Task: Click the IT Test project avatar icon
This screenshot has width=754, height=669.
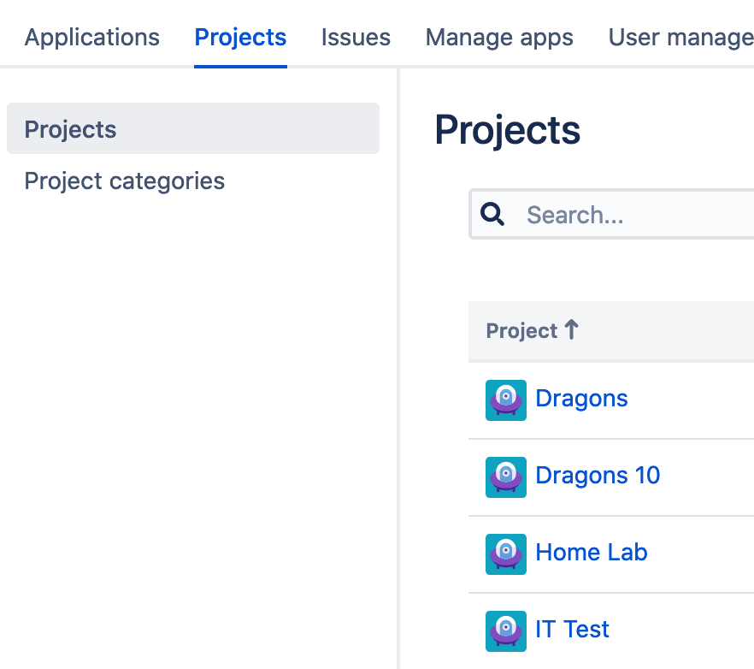Action: (505, 631)
